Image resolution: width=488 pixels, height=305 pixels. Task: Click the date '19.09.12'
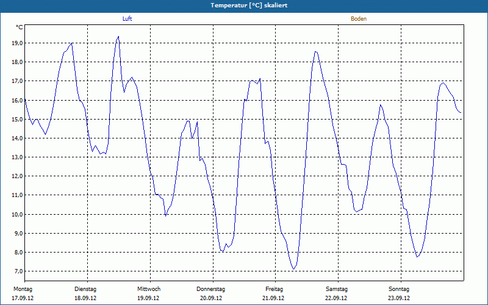[148, 298]
